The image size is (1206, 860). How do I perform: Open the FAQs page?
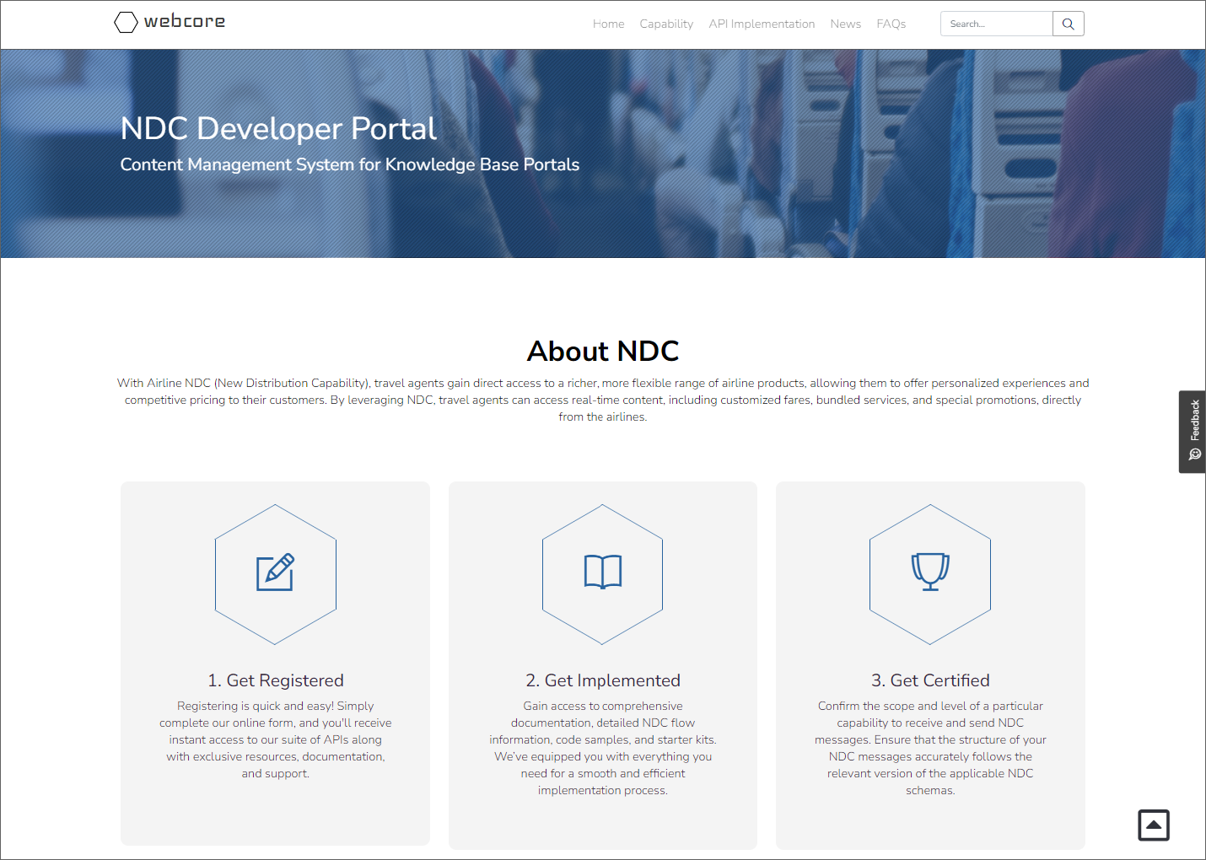pyautogui.click(x=891, y=24)
